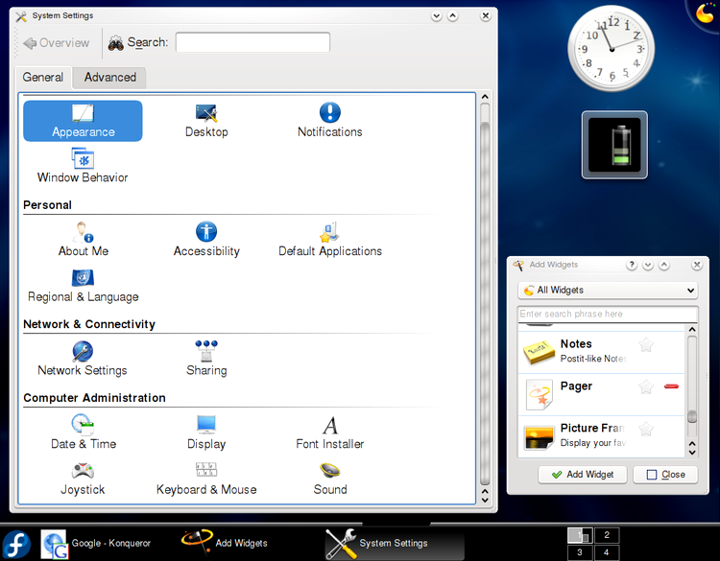Click the System Settings search field
The width and height of the screenshot is (720, 561).
coord(252,42)
